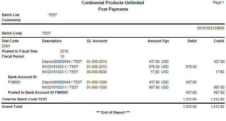Click the GL Account column header
This screenshot has width=226, height=121.
(97, 41)
